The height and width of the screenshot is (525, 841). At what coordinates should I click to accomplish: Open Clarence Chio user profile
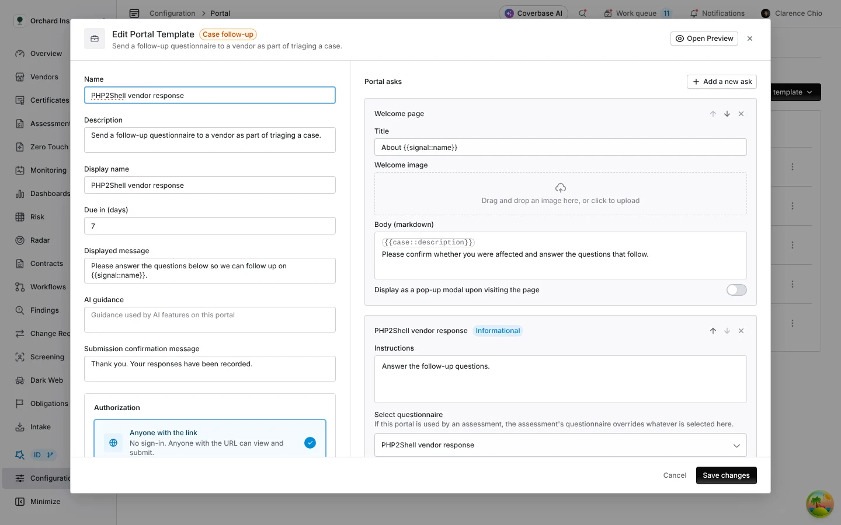click(x=792, y=13)
